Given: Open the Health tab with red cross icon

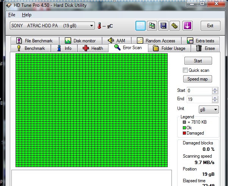Looking at the screenshot, I should click(x=93, y=48).
